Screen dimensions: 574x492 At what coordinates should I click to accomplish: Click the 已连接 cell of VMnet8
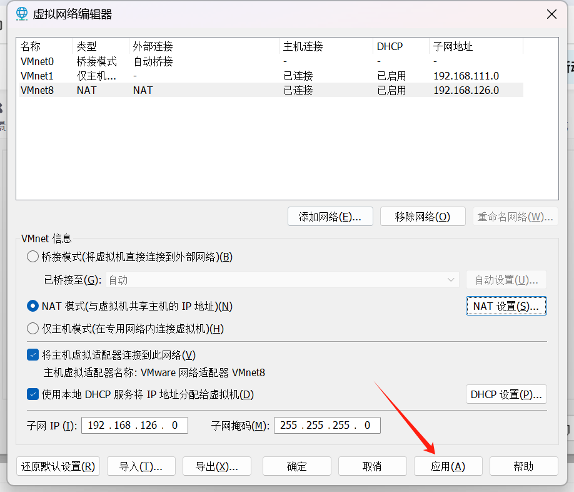[x=298, y=90]
